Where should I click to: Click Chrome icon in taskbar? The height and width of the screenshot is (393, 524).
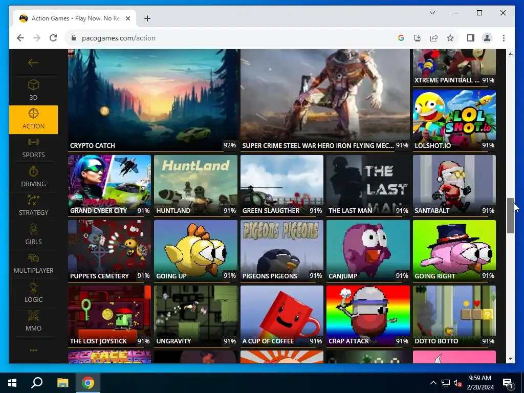click(x=88, y=383)
